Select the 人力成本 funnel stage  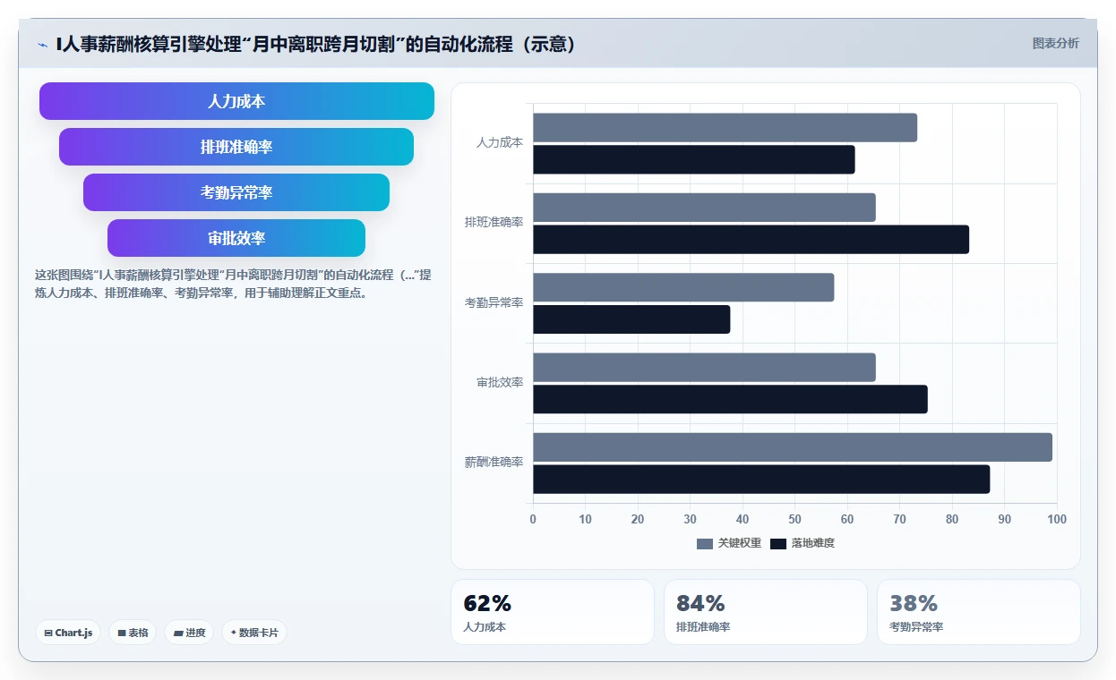point(236,101)
